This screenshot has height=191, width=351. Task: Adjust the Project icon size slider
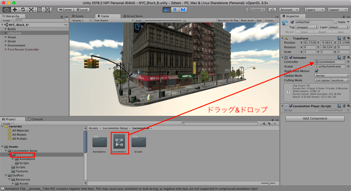coord(269,183)
